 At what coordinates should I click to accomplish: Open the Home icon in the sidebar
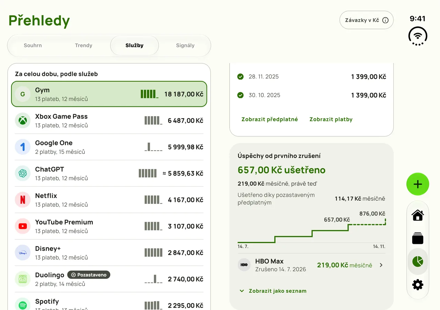coord(418,215)
